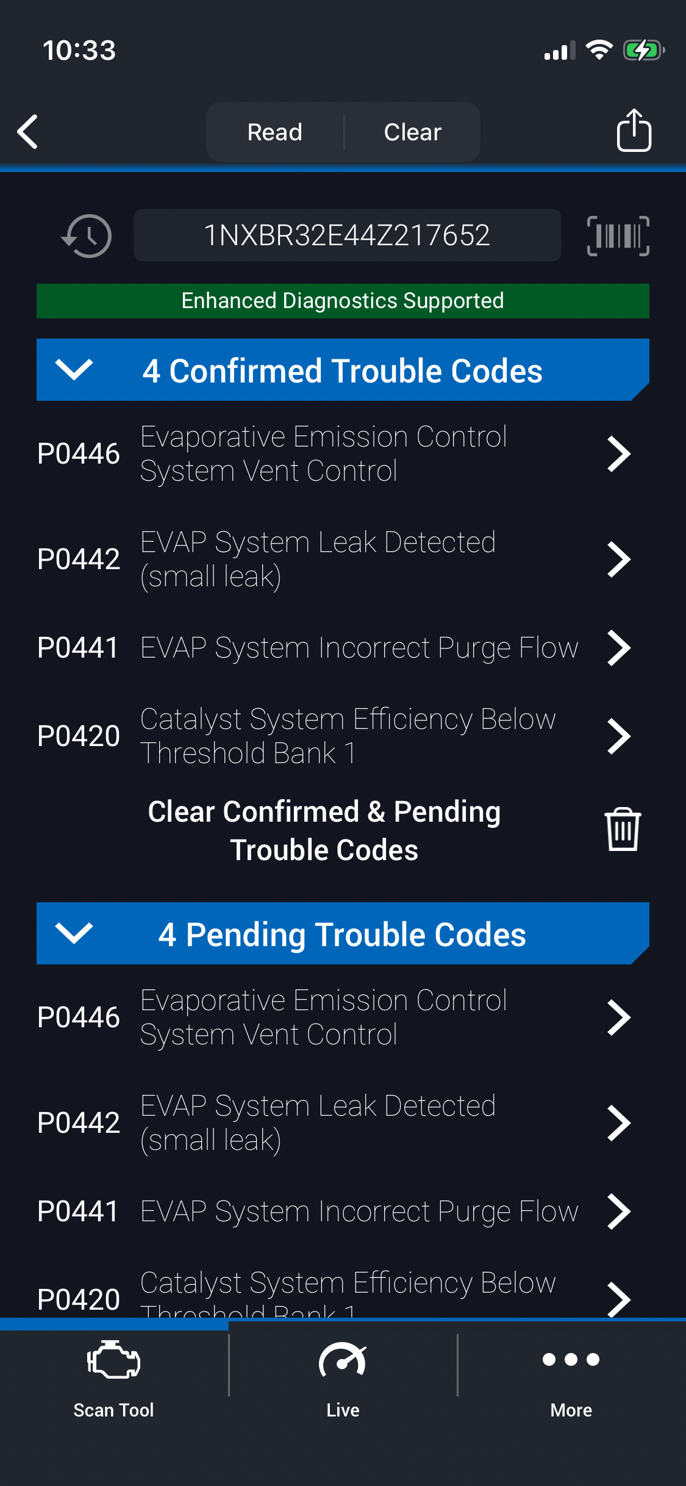Tap the share icon

634,131
